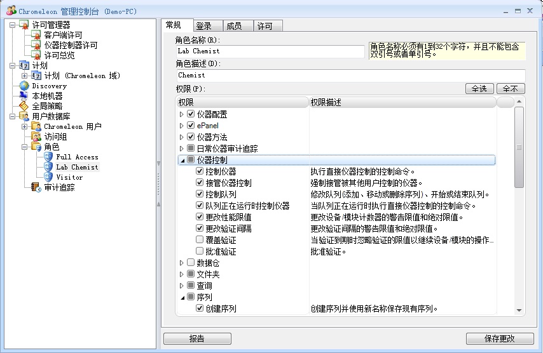Screen dimensions: 543x353
Task: Click the 用户数据库 database icon
Action: coord(24,116)
